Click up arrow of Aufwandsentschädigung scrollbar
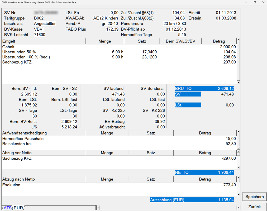Screen dimensions: 267x211 238,132
